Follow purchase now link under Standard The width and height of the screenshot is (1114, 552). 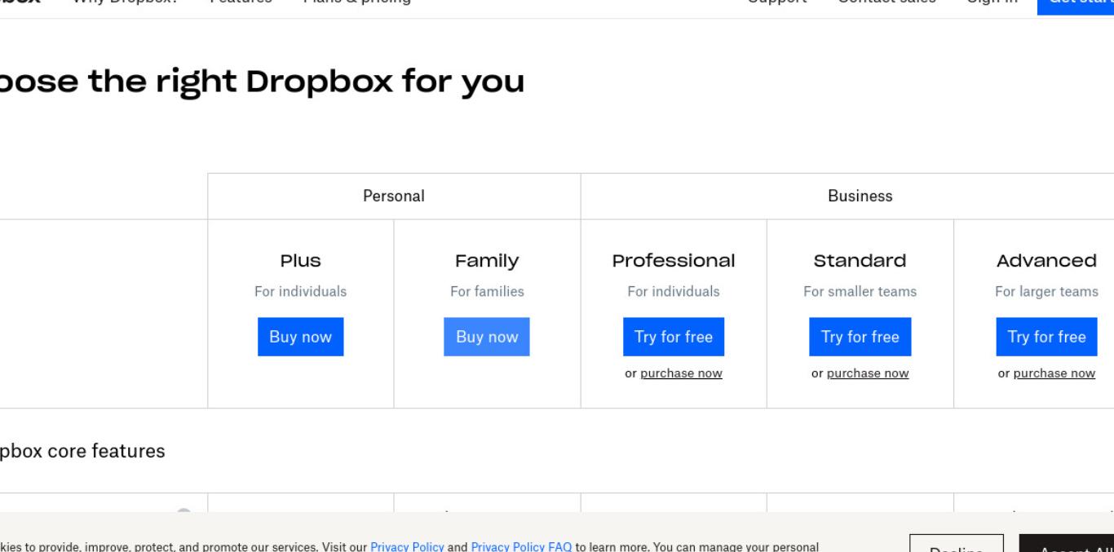868,373
